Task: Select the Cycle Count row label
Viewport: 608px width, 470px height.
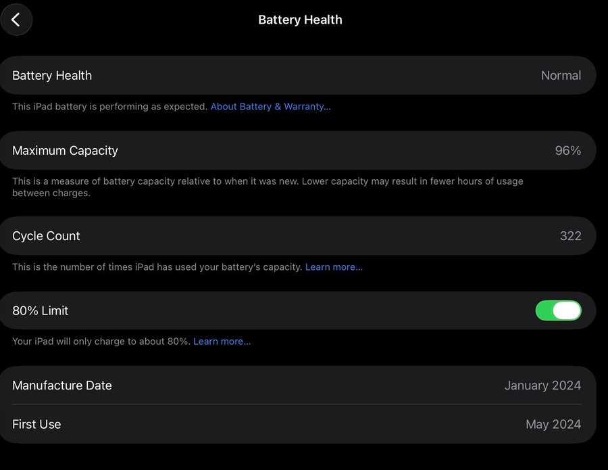Action: point(46,236)
